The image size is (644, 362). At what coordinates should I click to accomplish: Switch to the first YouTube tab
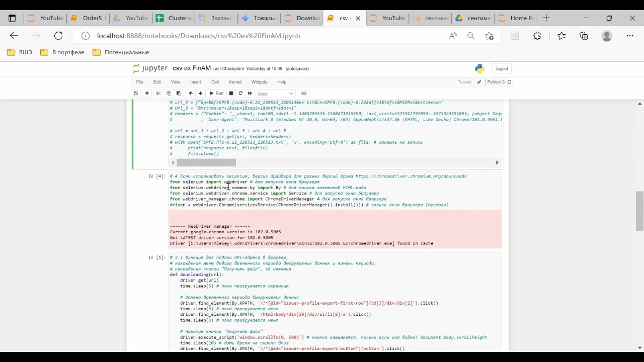click(x=45, y=18)
